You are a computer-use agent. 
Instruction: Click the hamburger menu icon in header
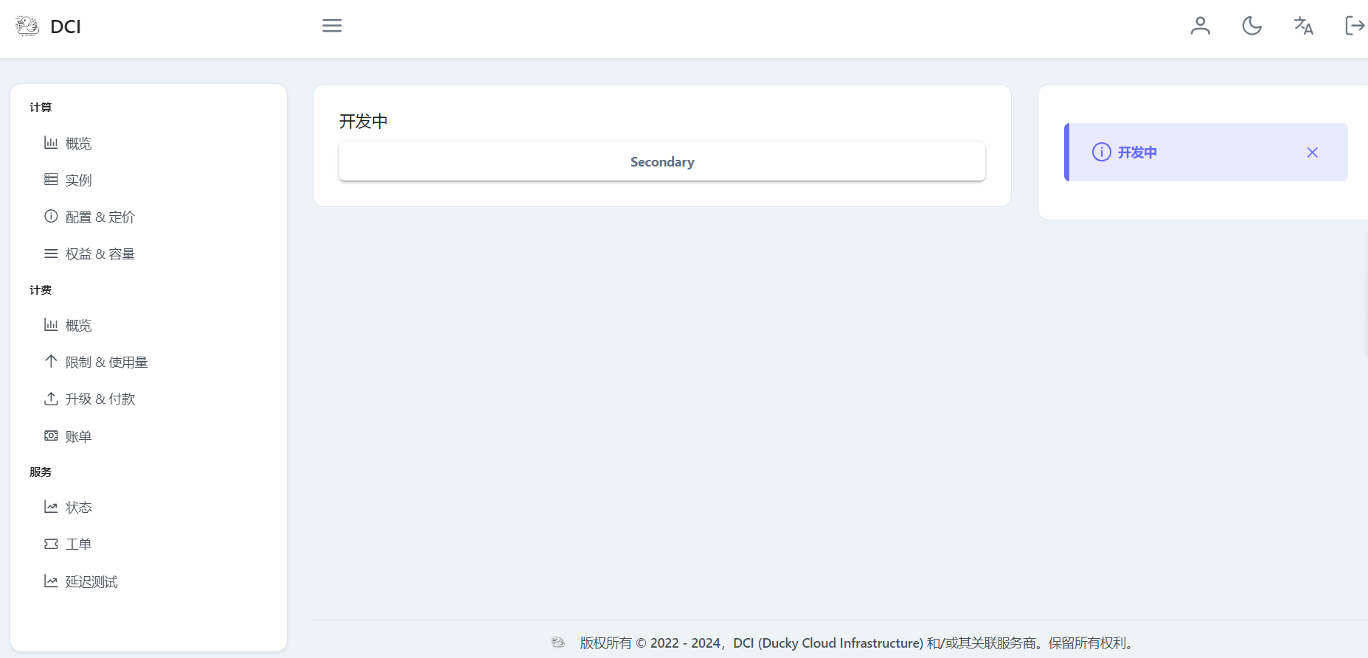coord(332,26)
